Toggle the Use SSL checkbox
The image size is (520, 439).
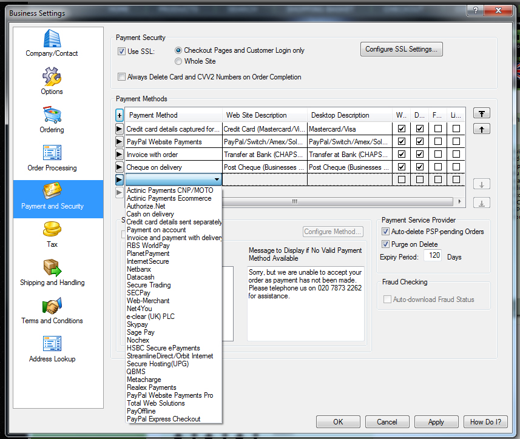coord(121,52)
